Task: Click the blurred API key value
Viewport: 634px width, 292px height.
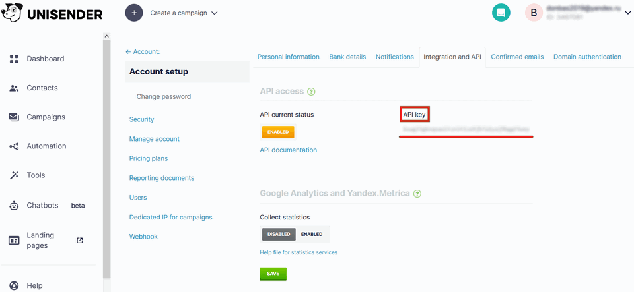Action: point(466,129)
